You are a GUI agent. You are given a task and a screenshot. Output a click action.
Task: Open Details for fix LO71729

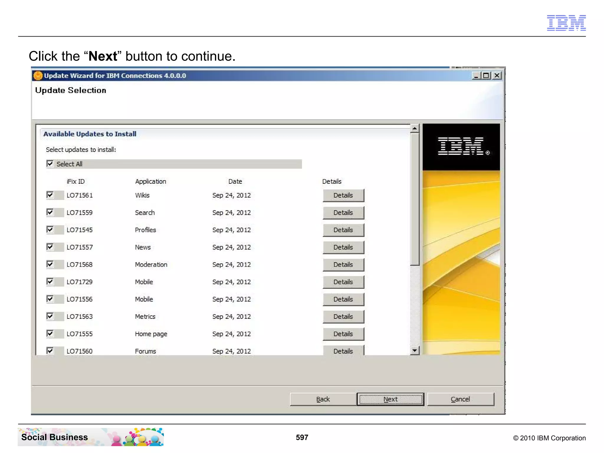[x=343, y=282]
